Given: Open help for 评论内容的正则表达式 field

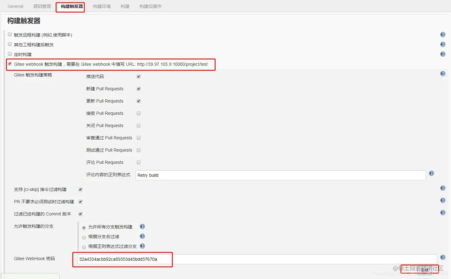Looking at the screenshot, I should 431,173.
